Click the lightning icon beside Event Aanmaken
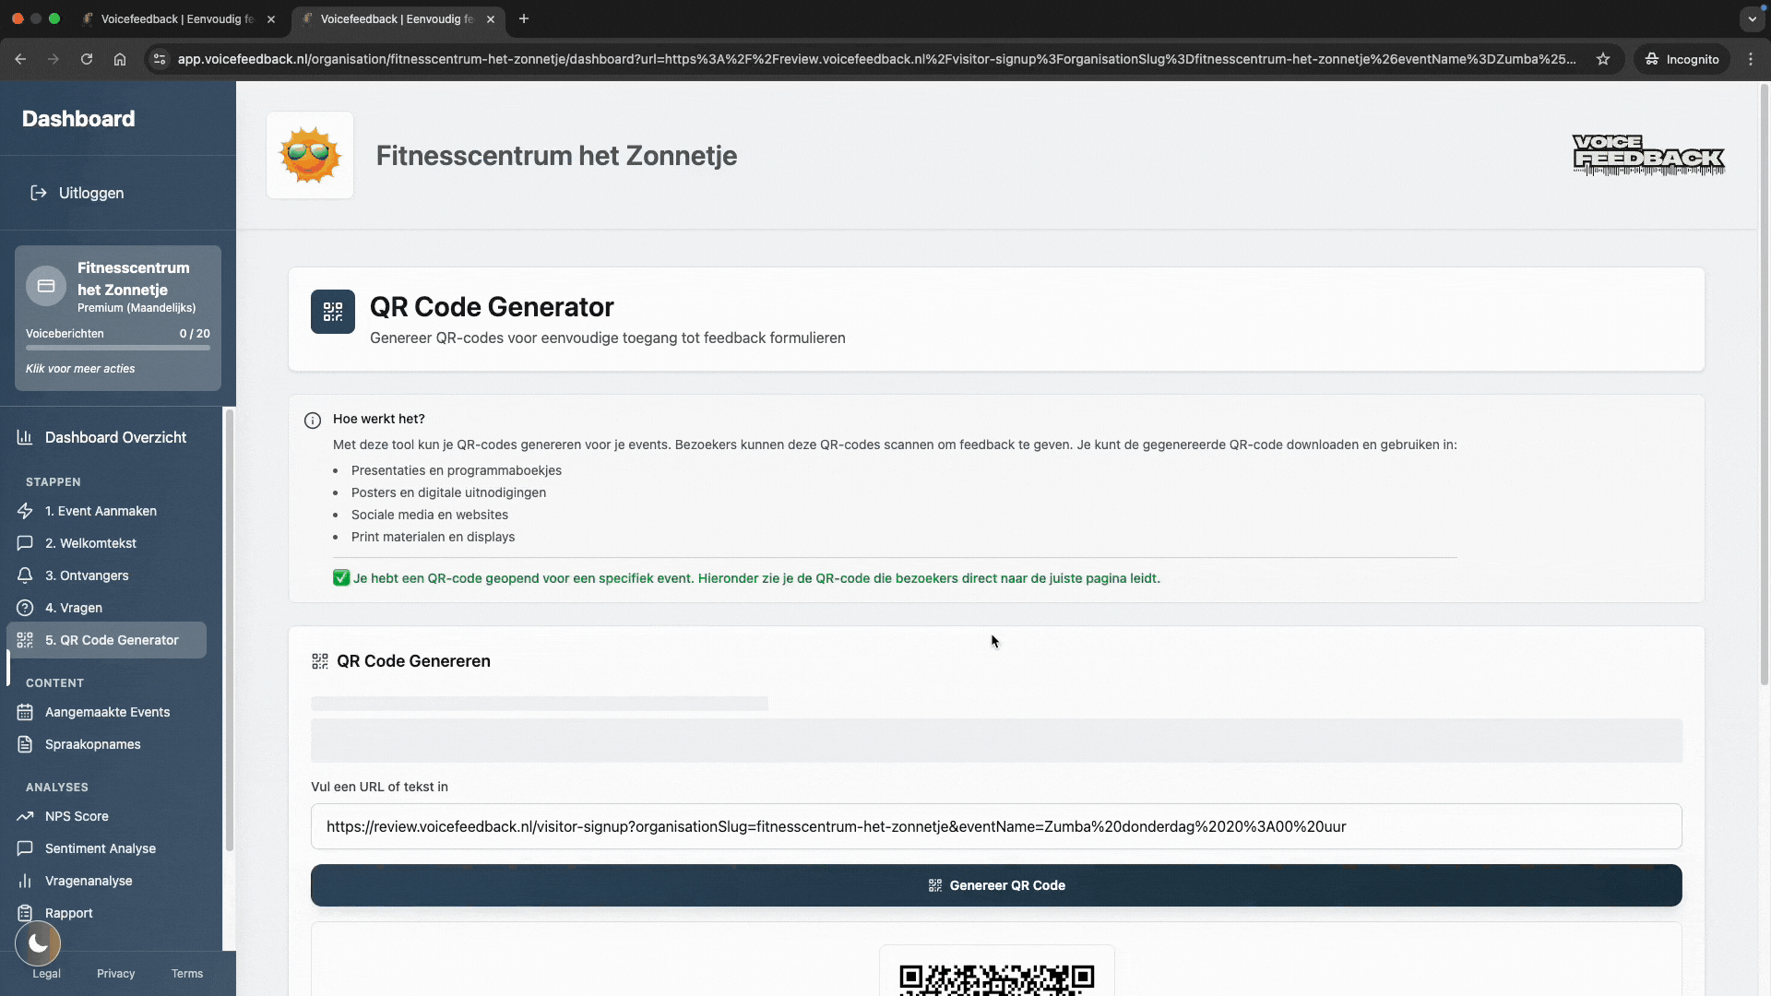 point(25,511)
